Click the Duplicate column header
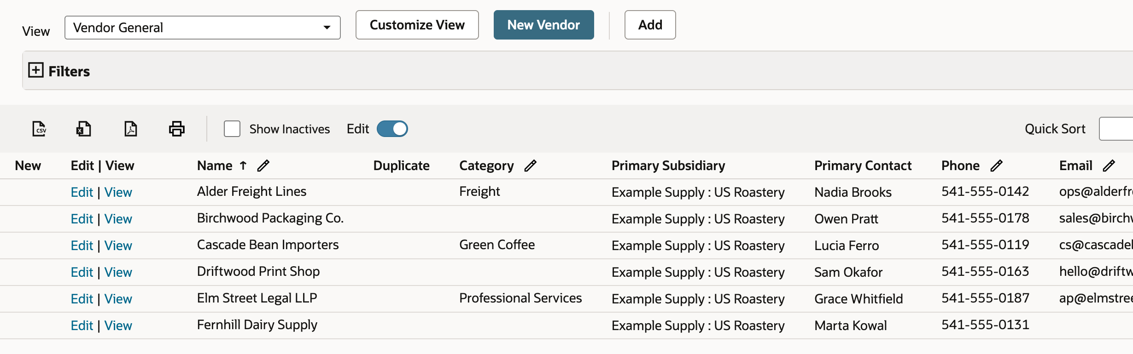 coord(401,166)
